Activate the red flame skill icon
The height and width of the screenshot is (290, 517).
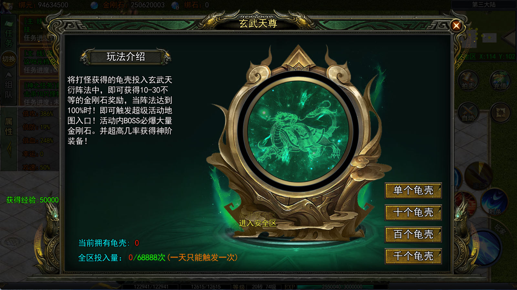pyautogui.click(x=465, y=204)
